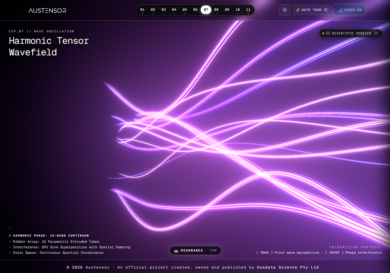Click the Ausdata Science Pty Ltd link

[x=288, y=267]
